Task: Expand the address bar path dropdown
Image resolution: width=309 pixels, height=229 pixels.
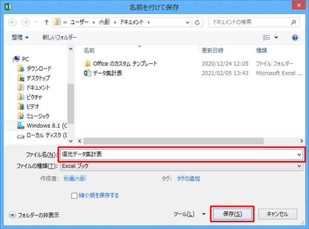Action: 187,22
